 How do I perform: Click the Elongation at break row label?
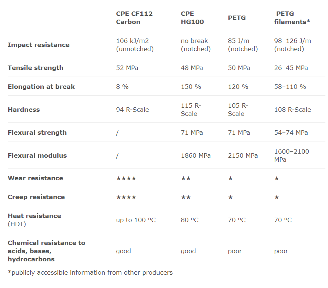[41, 87]
